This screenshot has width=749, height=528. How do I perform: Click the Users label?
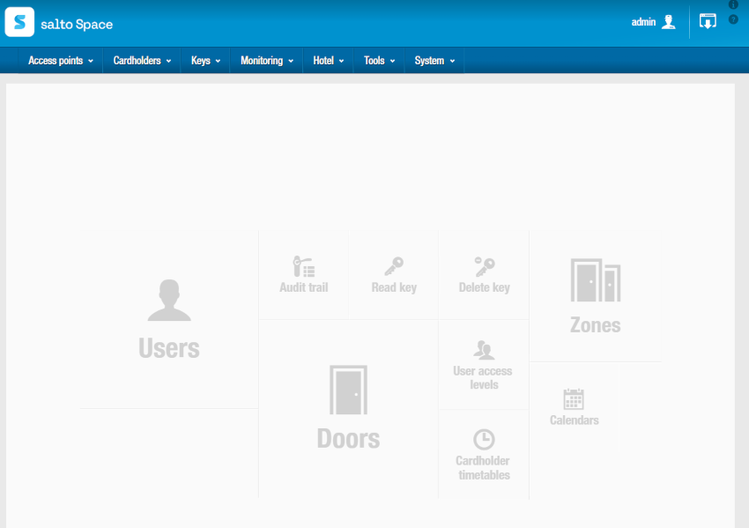point(169,348)
